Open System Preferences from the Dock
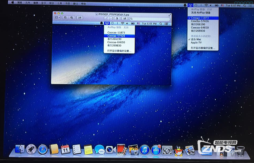 point(167,150)
